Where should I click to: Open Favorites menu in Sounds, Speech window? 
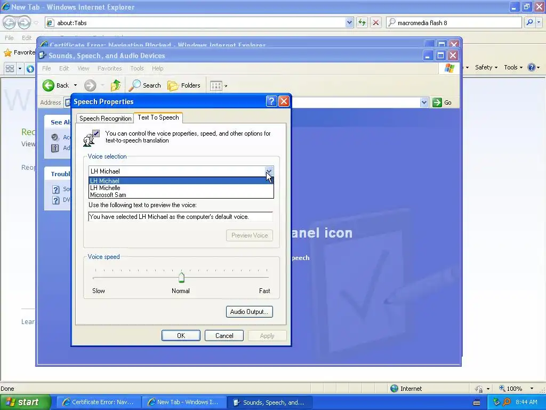[110, 68]
